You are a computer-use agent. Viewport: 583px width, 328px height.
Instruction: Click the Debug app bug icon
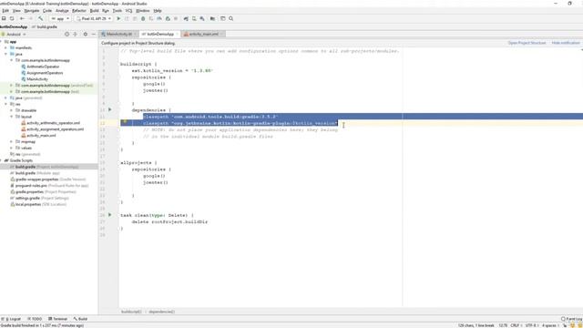pyautogui.click(x=143, y=18)
